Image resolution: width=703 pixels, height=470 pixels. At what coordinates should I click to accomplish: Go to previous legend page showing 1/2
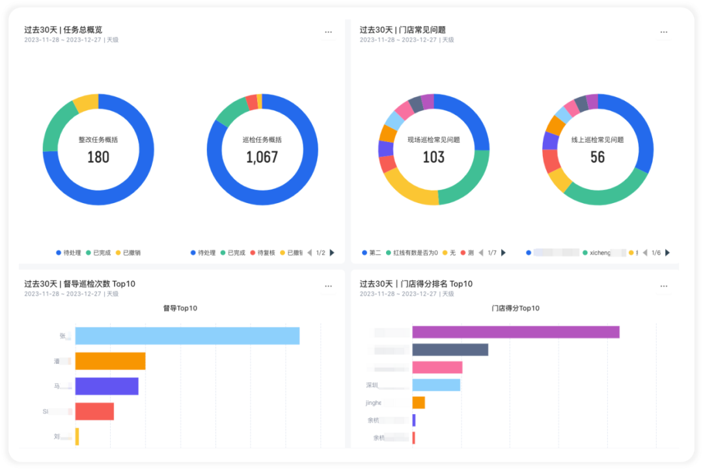(309, 253)
